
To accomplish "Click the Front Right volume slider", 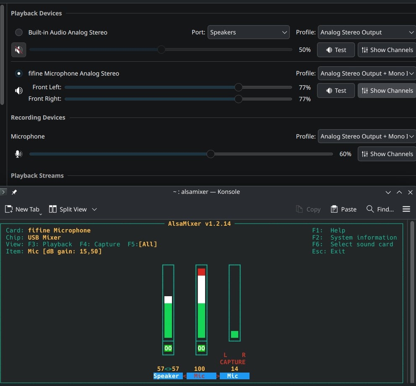I will pos(178,99).
